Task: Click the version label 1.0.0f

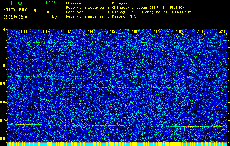Action: point(50,3)
